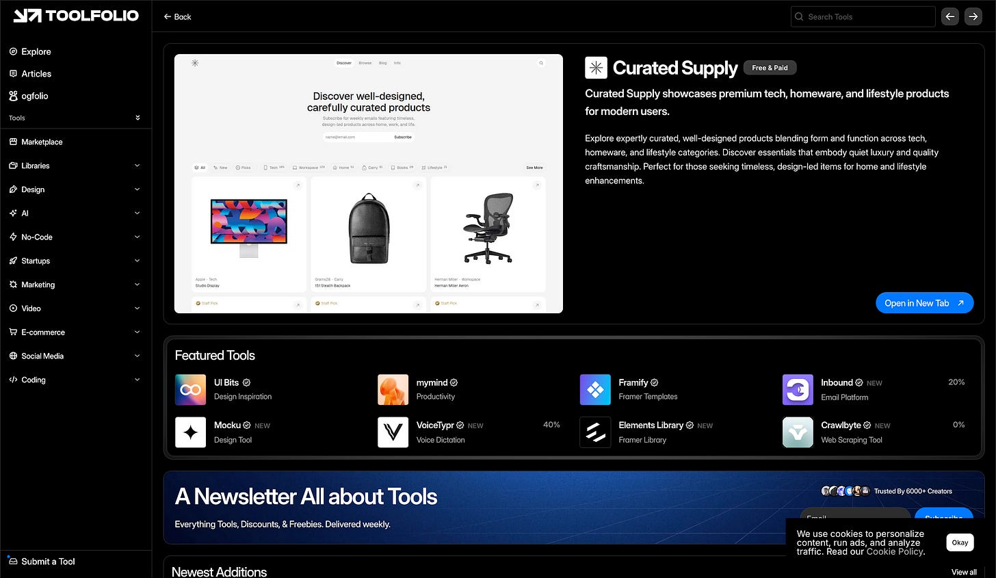The image size is (996, 578).
Task: Expand the No-Code dropdown chevron
Action: (137, 237)
